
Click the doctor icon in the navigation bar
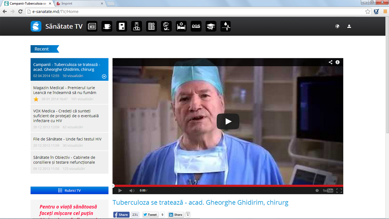(136, 26)
